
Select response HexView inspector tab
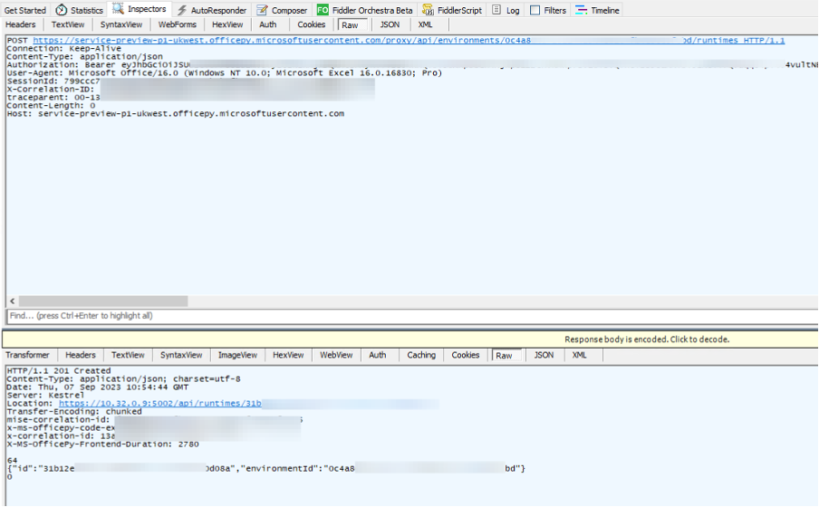[288, 355]
